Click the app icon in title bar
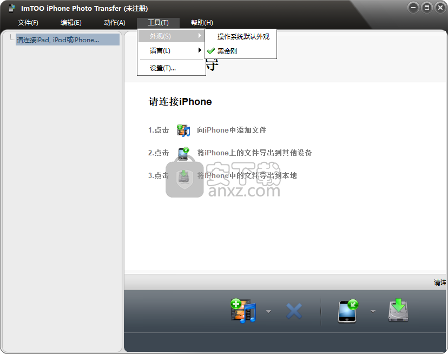 click(12, 9)
